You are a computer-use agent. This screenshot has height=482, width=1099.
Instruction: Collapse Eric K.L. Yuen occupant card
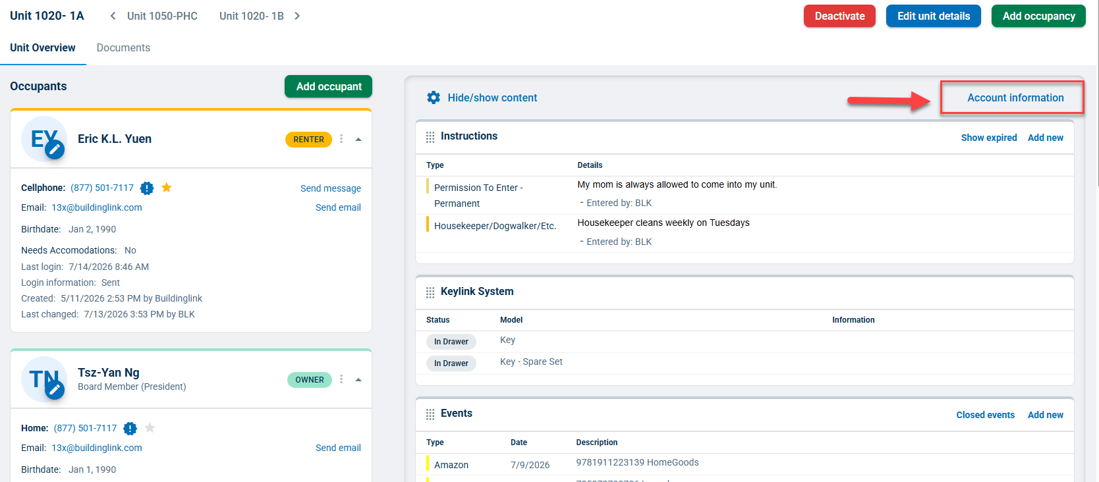358,139
